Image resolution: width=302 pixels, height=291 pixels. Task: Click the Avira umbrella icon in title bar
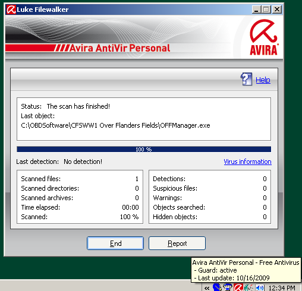click(x=11, y=10)
